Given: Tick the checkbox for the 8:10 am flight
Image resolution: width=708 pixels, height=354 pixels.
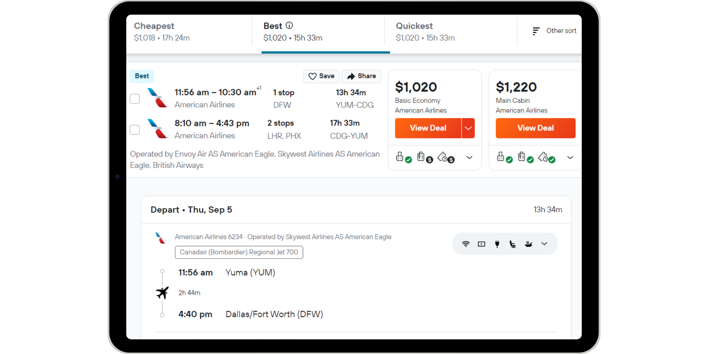Looking at the screenshot, I should click(x=135, y=130).
